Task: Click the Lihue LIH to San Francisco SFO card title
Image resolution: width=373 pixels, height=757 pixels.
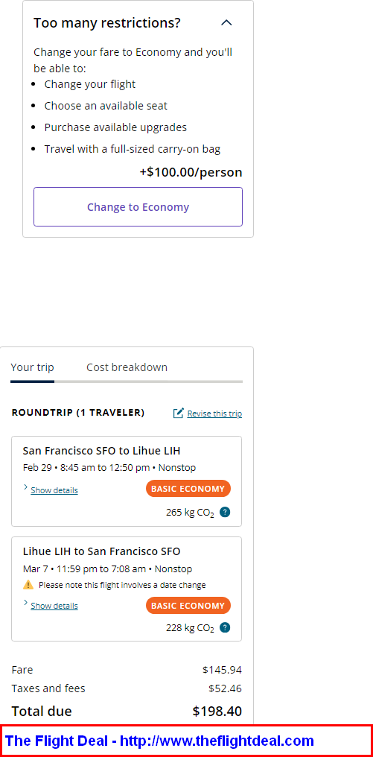Action: click(101, 551)
